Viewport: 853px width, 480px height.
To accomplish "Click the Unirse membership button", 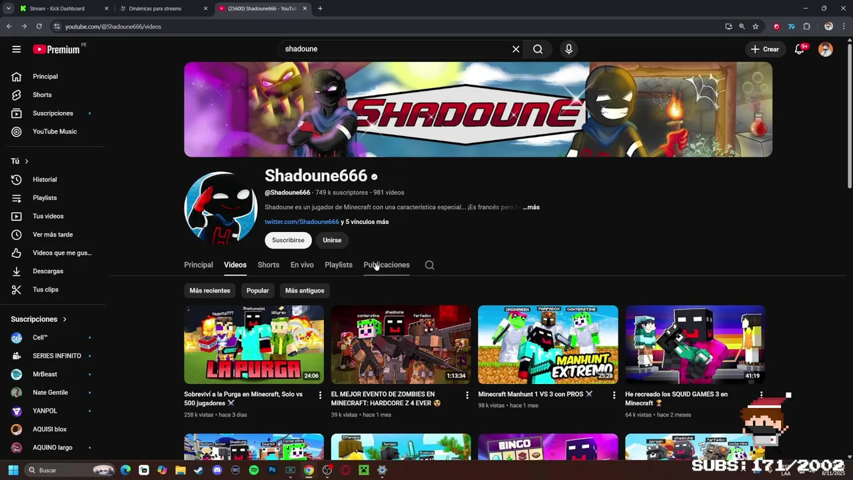I will pyautogui.click(x=332, y=240).
